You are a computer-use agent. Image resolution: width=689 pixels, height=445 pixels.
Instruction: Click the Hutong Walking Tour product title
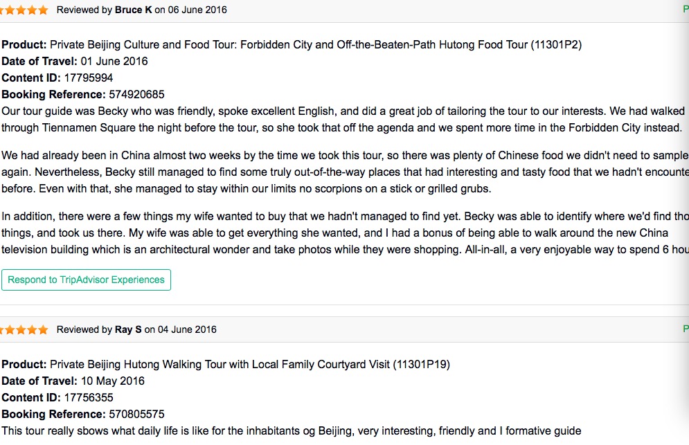(249, 365)
